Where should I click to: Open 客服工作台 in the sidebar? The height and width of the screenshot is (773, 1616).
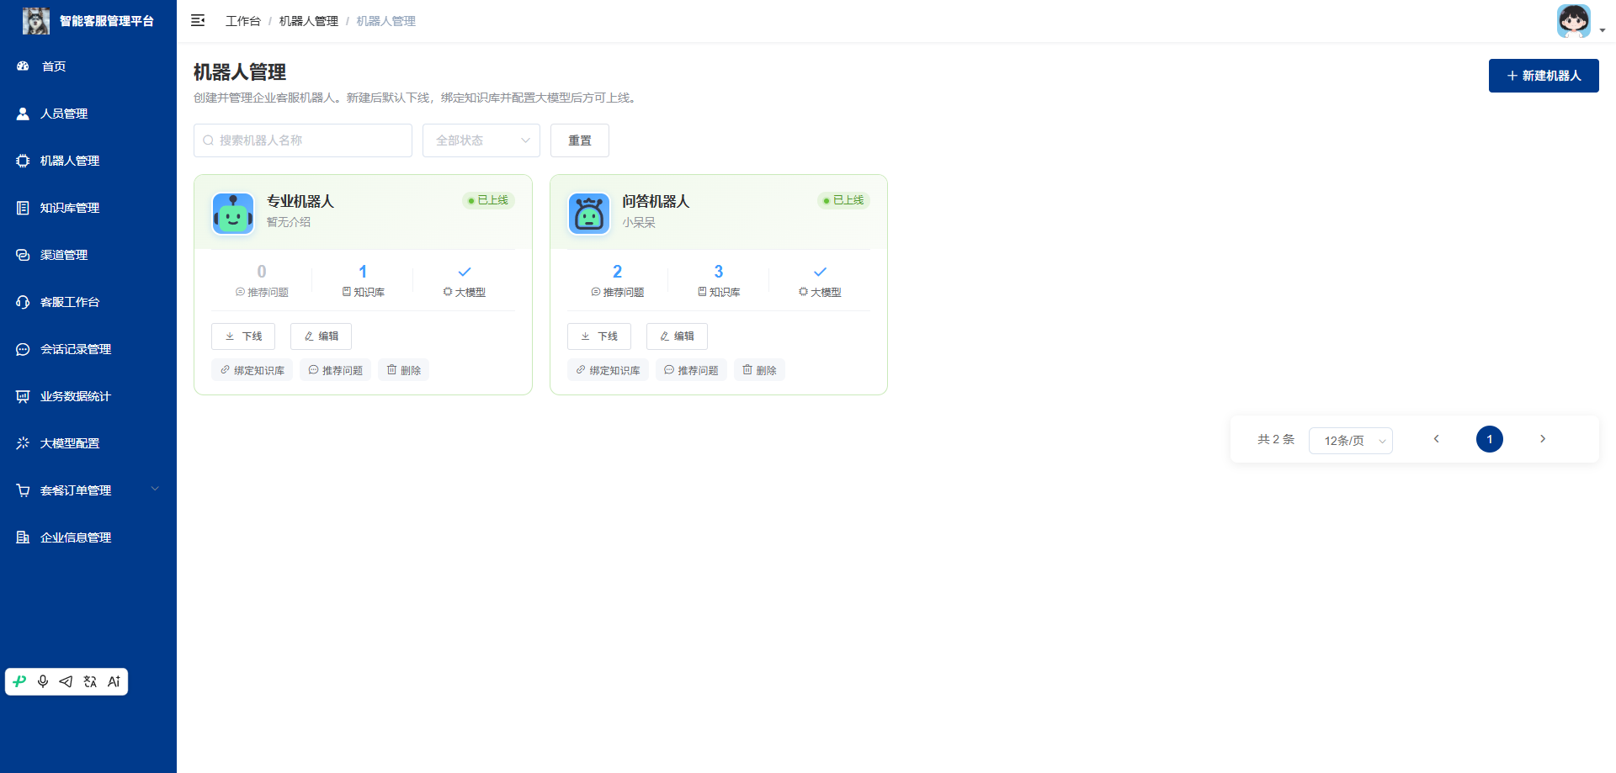[x=88, y=302]
